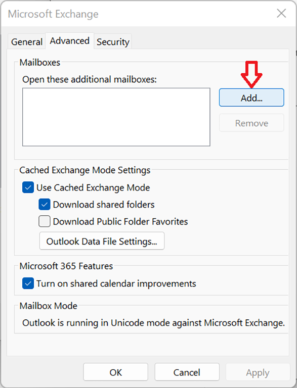The height and width of the screenshot is (388, 297).
Task: Click inside the additional mailboxes list box
Action: [116, 117]
